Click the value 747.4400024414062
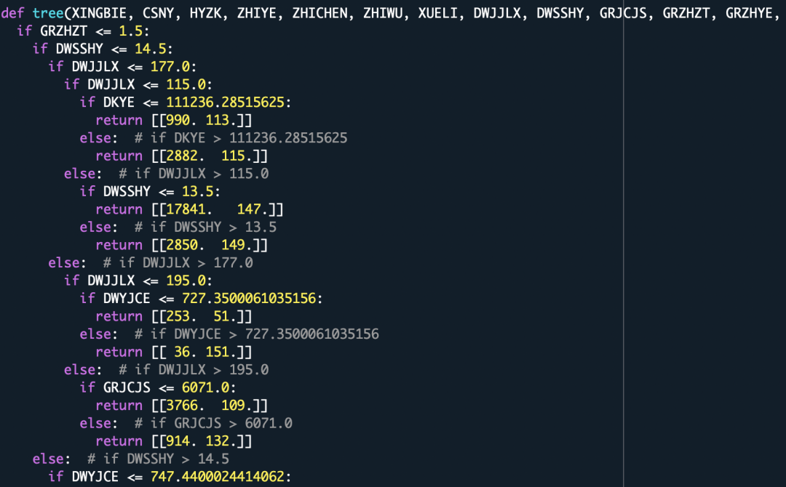This screenshot has width=786, height=487. click(x=218, y=477)
